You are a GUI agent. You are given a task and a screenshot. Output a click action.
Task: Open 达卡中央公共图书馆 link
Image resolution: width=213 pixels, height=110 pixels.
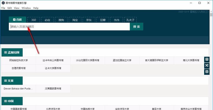pos(53,60)
